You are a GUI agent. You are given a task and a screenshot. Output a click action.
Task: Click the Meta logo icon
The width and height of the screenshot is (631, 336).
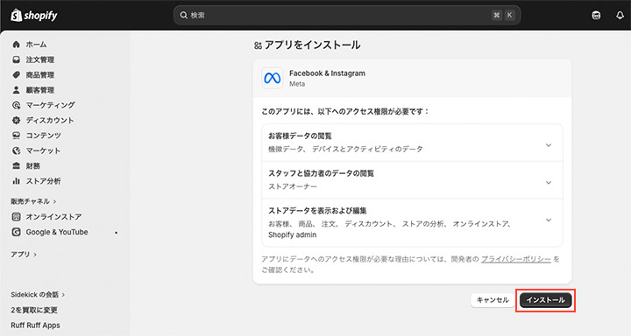pos(272,78)
